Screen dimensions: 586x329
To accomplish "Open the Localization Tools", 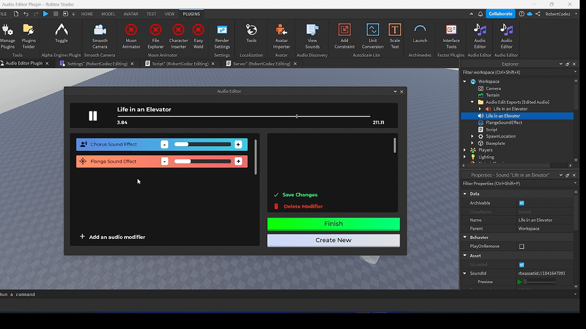I will (251, 34).
